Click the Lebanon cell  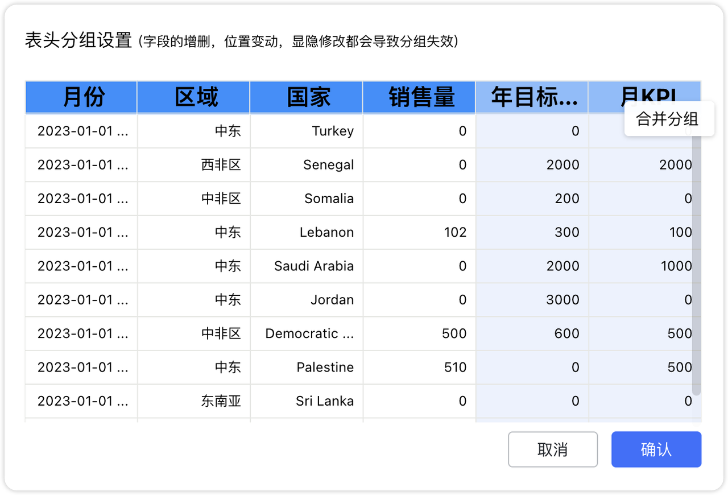coord(307,232)
